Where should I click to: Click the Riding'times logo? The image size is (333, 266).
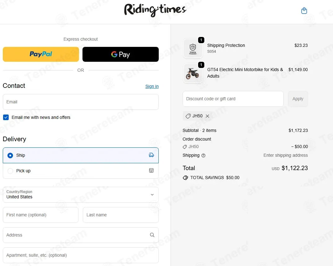tap(155, 10)
